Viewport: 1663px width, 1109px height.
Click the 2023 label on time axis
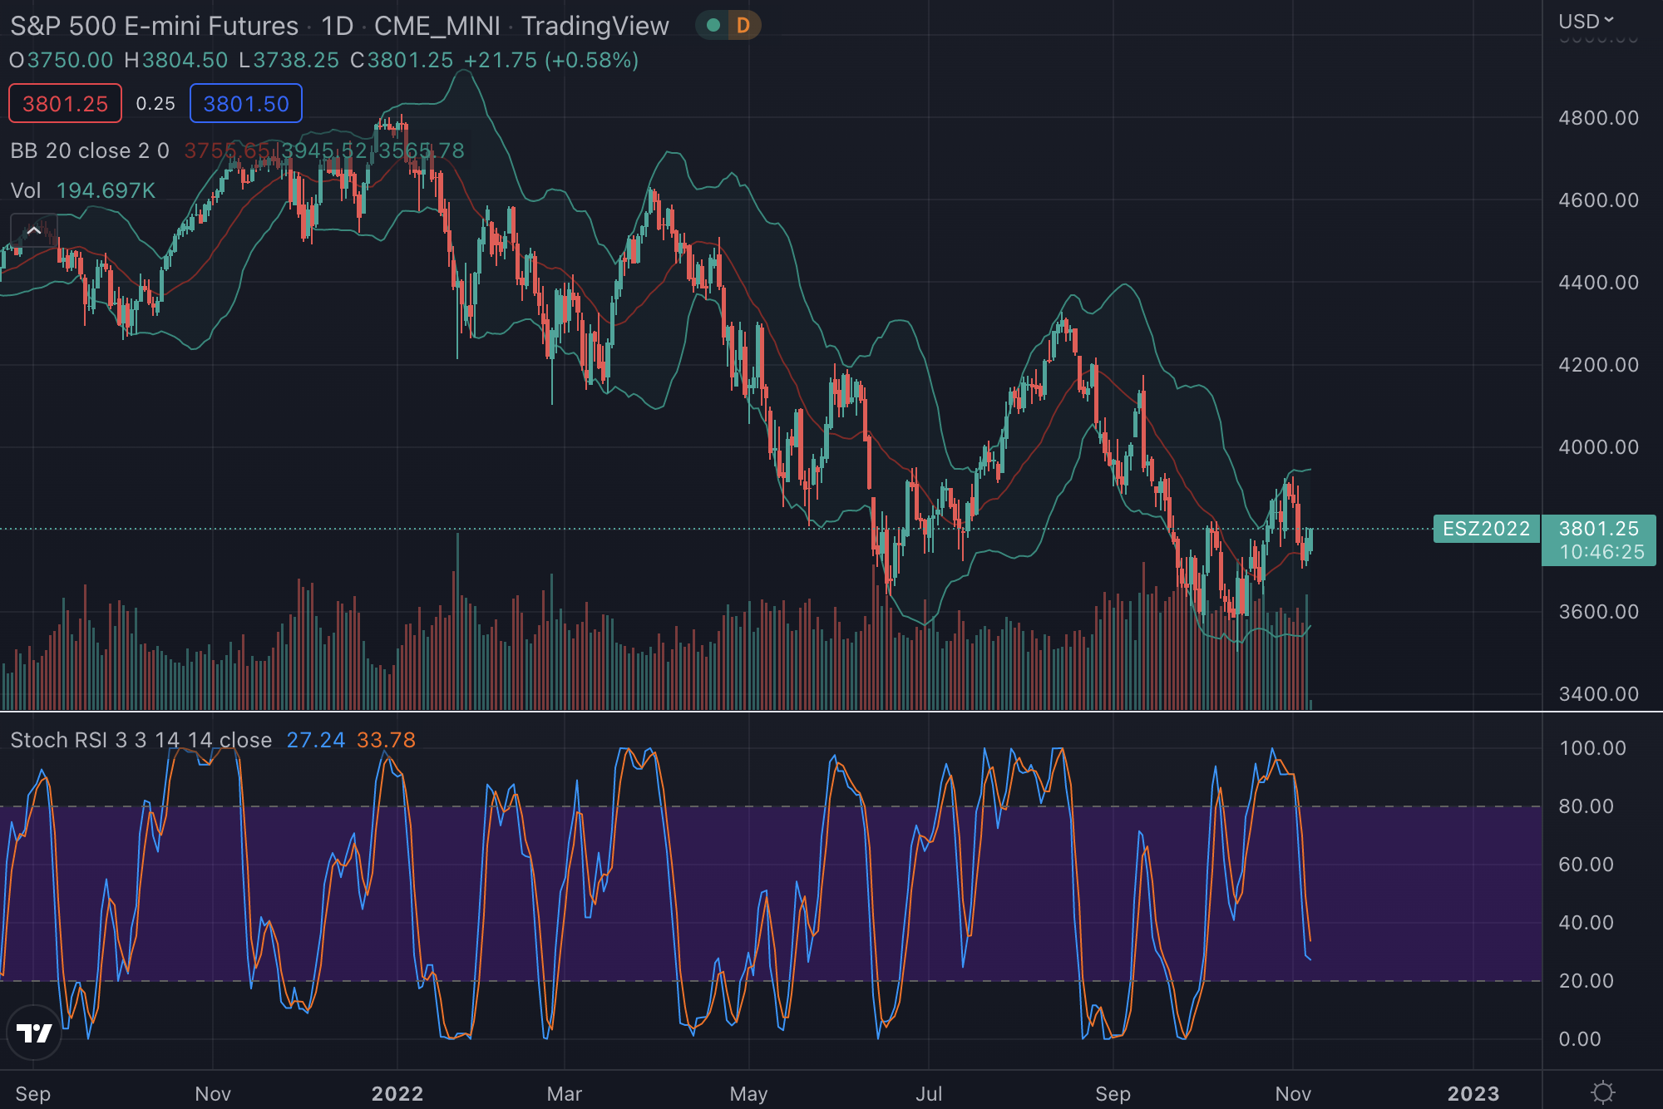(x=1473, y=1094)
